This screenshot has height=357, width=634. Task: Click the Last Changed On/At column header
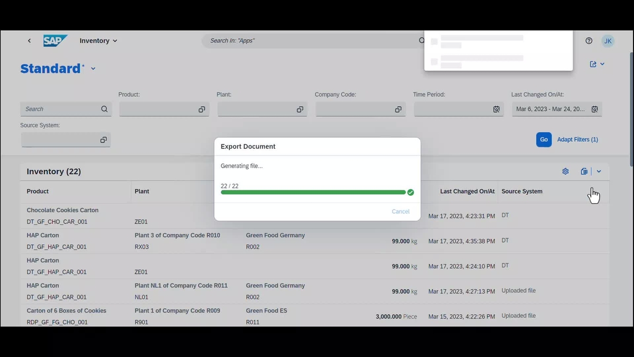click(x=468, y=191)
